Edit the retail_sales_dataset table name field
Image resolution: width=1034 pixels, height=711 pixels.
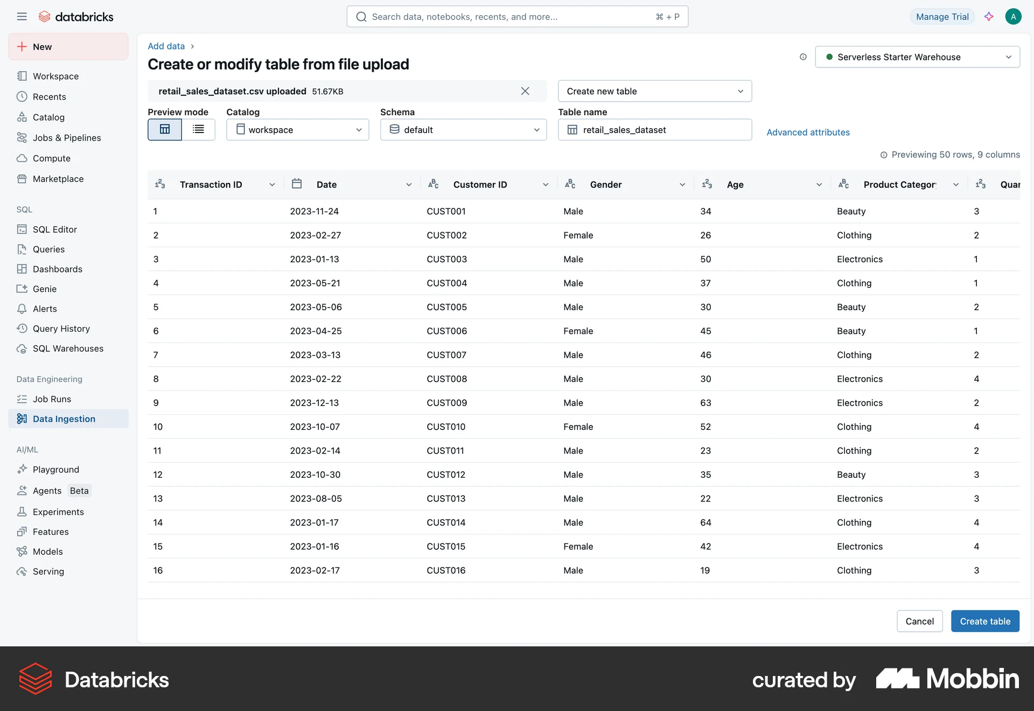(654, 129)
